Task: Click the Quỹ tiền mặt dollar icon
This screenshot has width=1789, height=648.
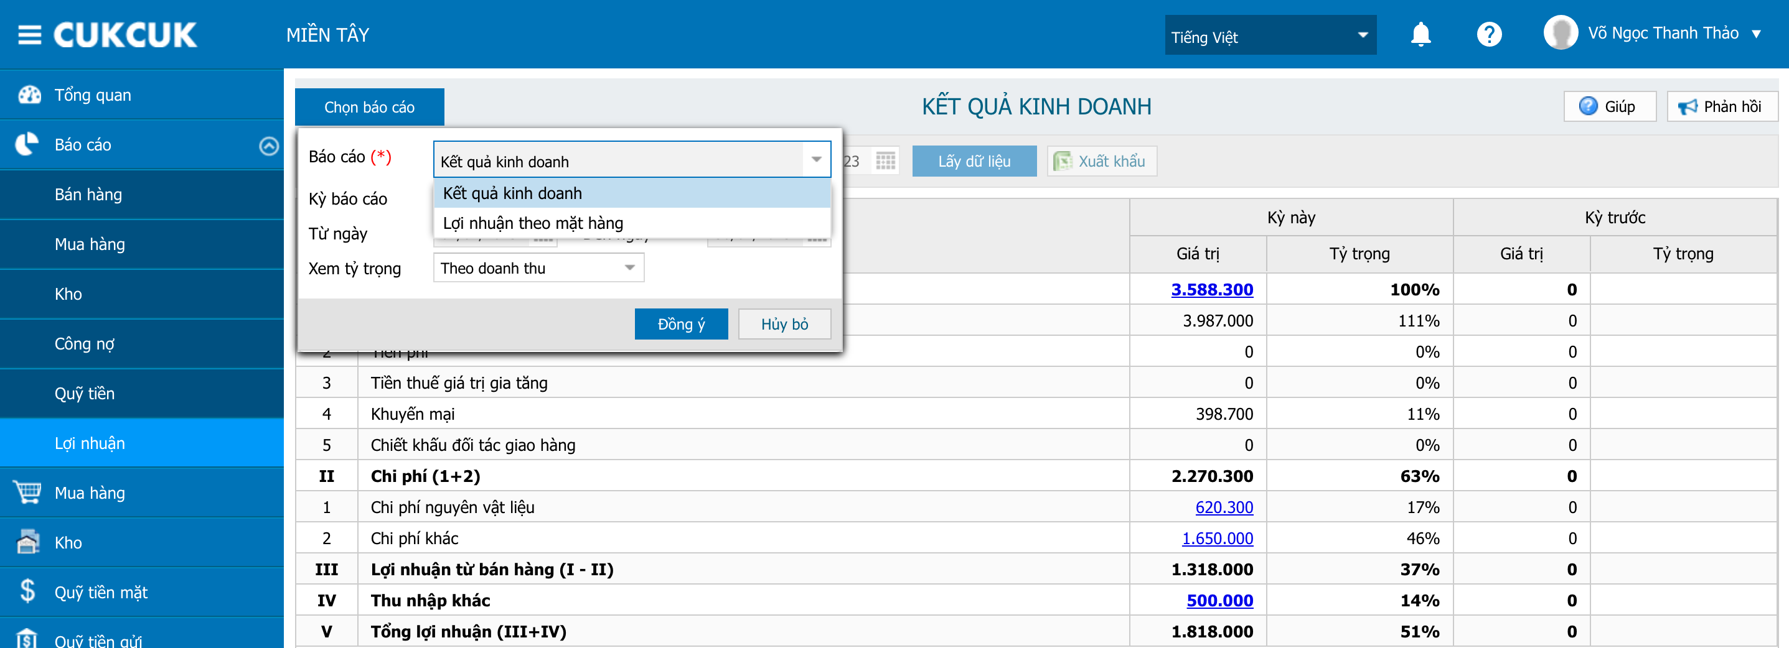Action: click(x=28, y=591)
